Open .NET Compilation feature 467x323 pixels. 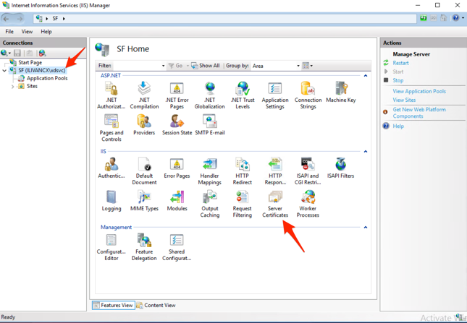(x=144, y=95)
